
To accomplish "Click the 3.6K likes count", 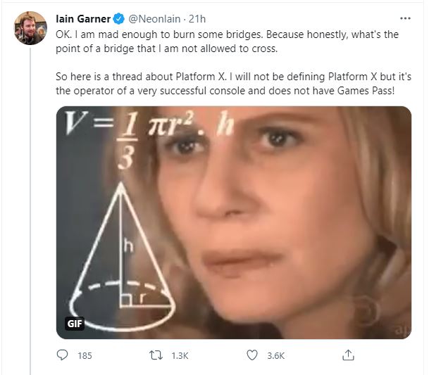I will click(275, 356).
